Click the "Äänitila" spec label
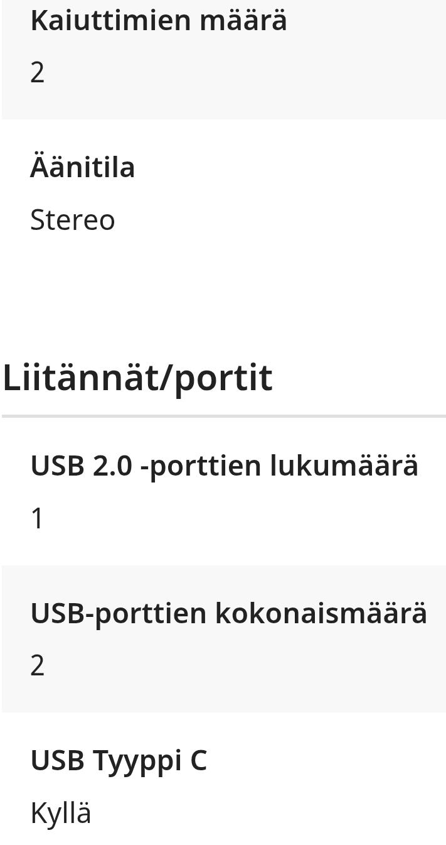The height and width of the screenshot is (845, 446). [x=82, y=168]
